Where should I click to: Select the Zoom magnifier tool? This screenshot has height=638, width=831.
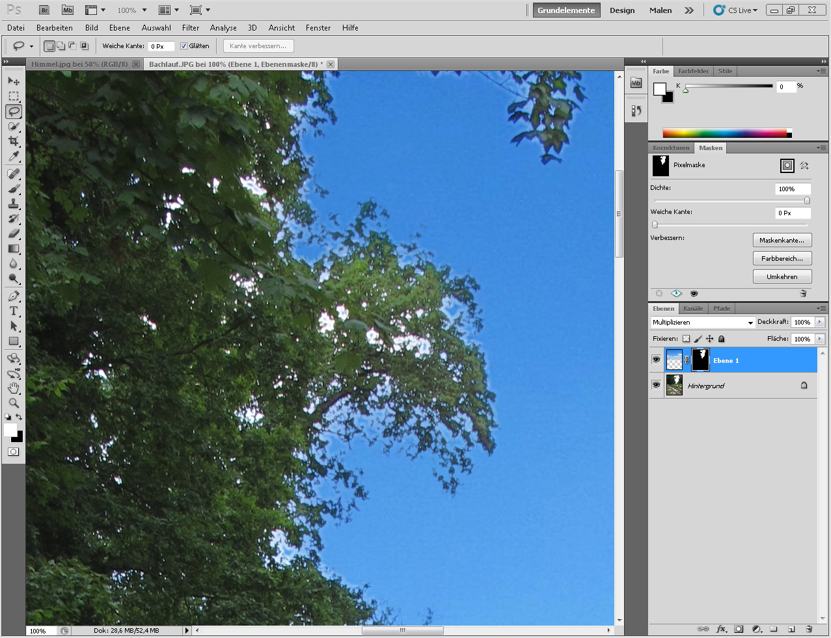coord(13,403)
